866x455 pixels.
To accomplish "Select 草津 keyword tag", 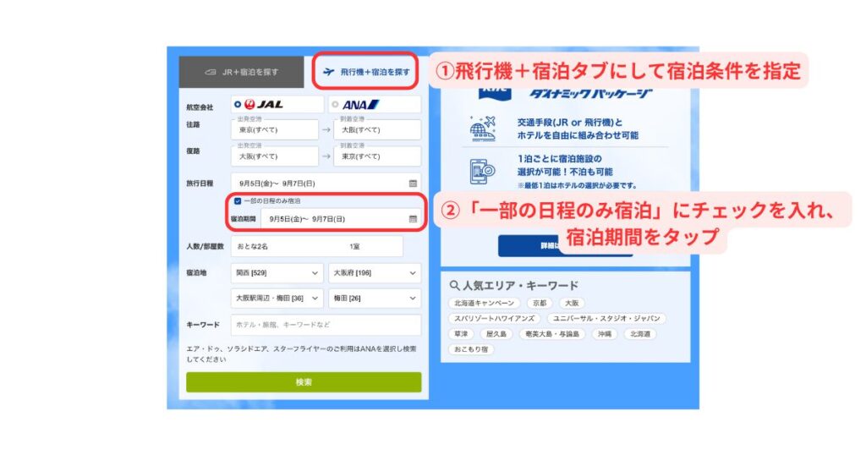I will (461, 334).
